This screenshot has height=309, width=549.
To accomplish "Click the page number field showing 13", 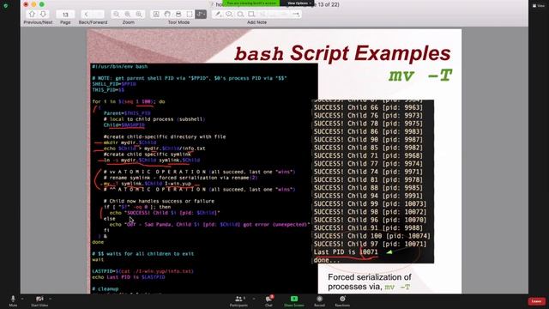I will tap(65, 15).
